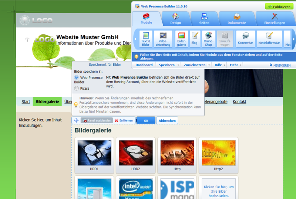Viewport: 296px width, 199px height.
Task: Open the Http gallery thumbnail
Action: [x=177, y=153]
